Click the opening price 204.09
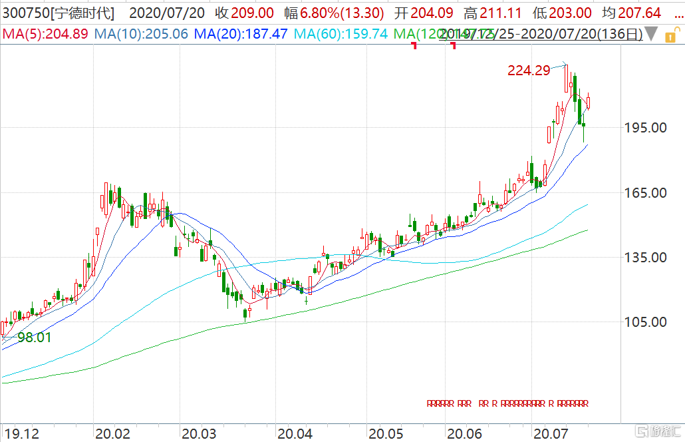 coord(432,13)
